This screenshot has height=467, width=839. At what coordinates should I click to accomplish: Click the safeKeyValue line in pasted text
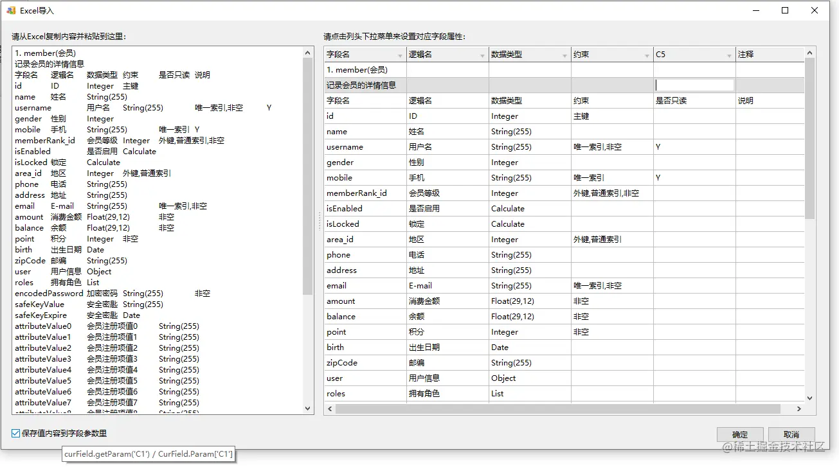coord(89,304)
